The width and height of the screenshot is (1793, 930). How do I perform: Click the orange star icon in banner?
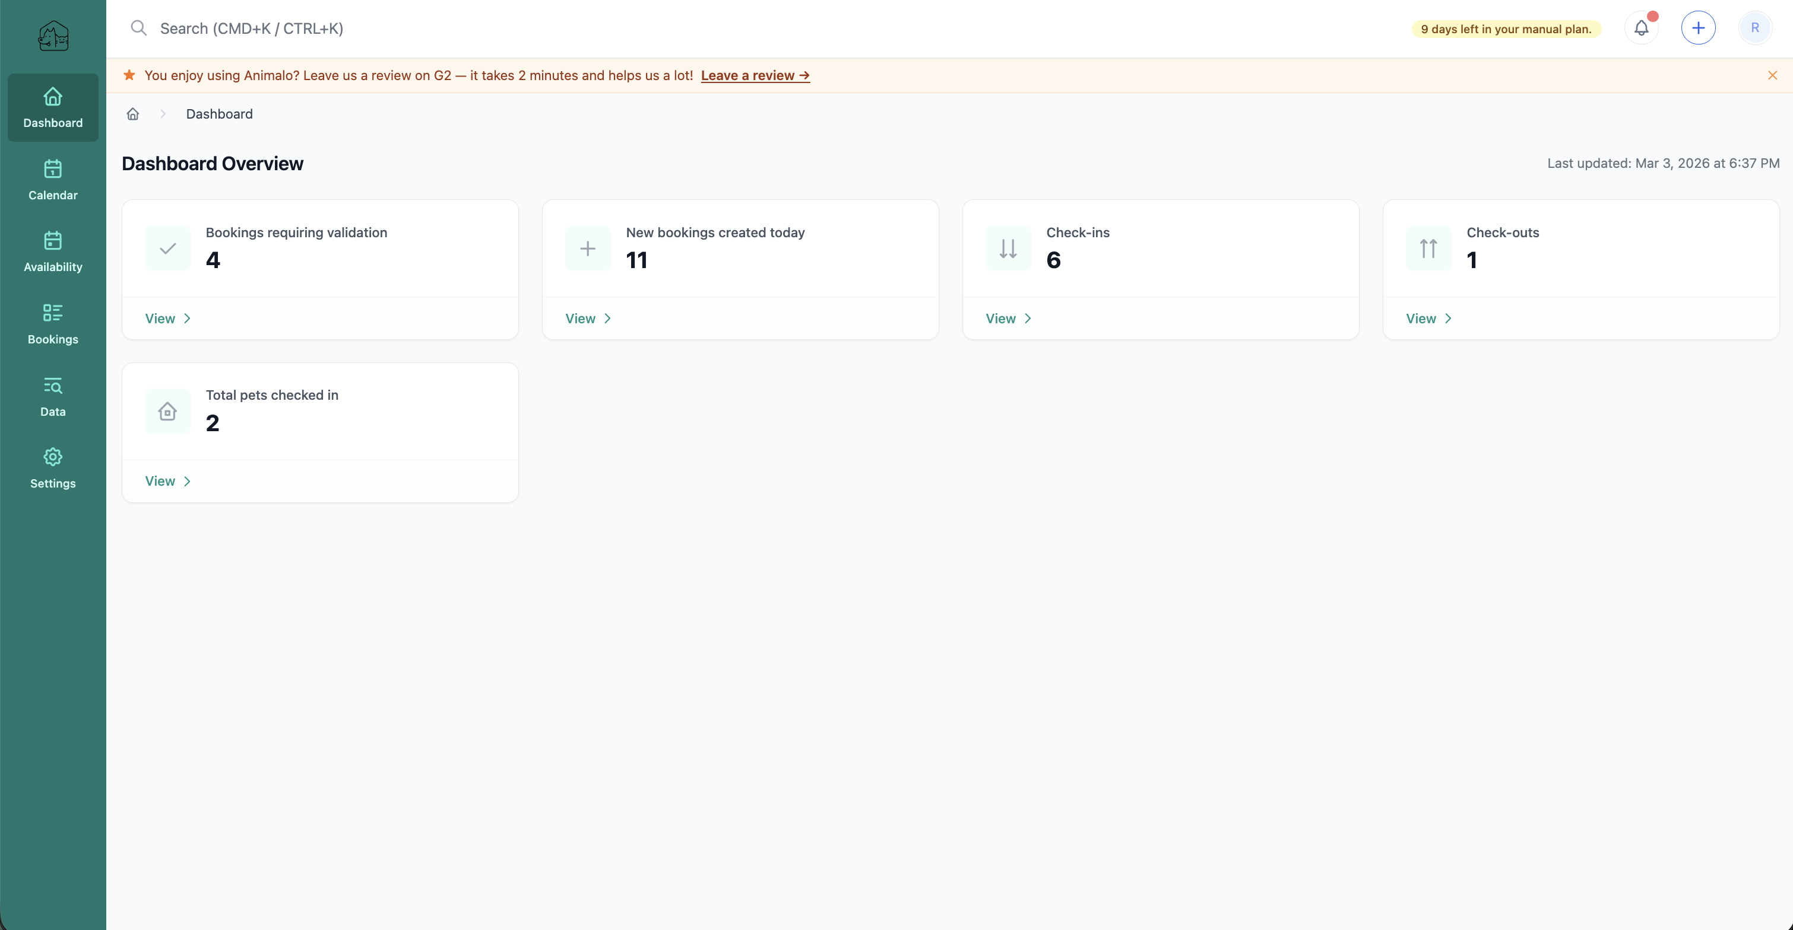click(x=129, y=75)
